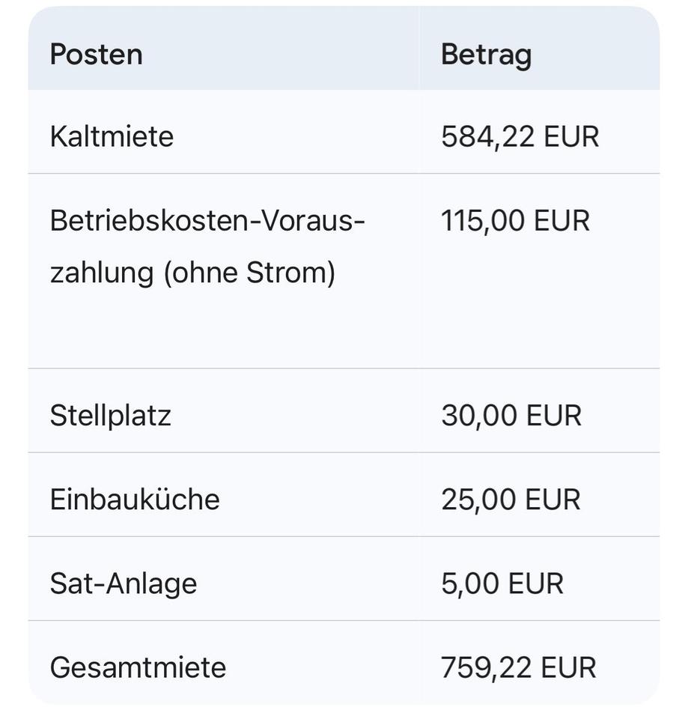Select the Sat-Anlage row label
Image resolution: width=688 pixels, height=719 pixels.
(123, 583)
